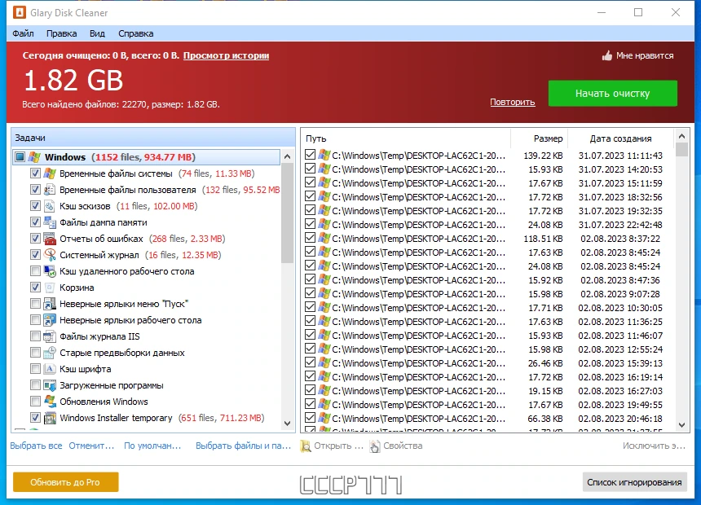The image size is (701, 505).
Task: Click the Системный журнал icon
Action: pyautogui.click(x=50, y=255)
